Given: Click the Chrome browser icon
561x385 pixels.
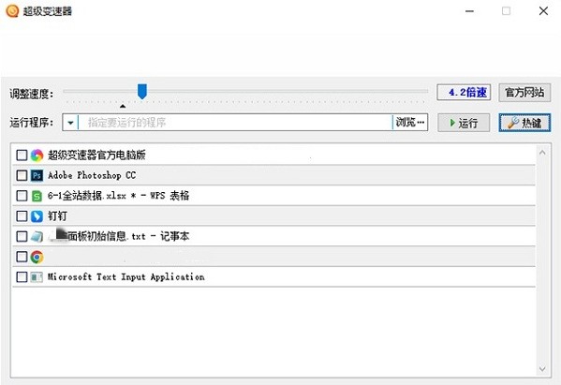Looking at the screenshot, I should [x=37, y=257].
